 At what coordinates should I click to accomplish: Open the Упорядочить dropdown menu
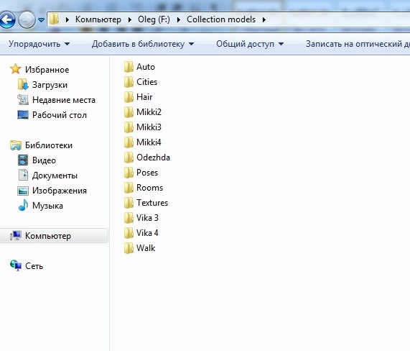coord(39,44)
